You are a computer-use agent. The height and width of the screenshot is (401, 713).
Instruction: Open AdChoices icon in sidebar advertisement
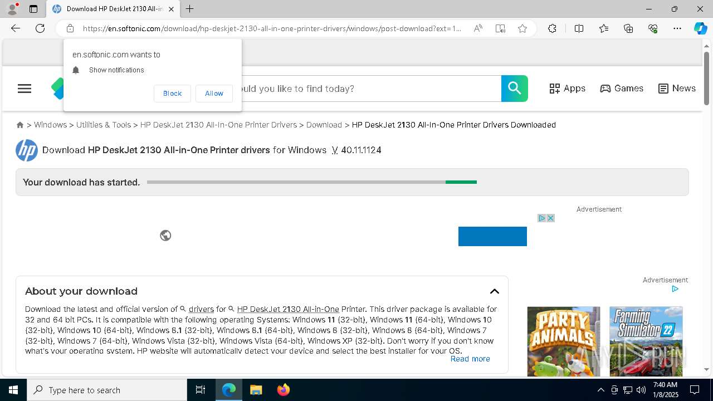[675, 289]
